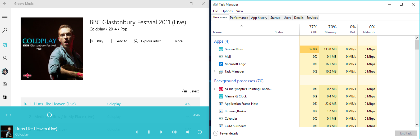Open the Options menu in Task Manager
Viewport: 420px width, 139px height.
tap(227, 11)
